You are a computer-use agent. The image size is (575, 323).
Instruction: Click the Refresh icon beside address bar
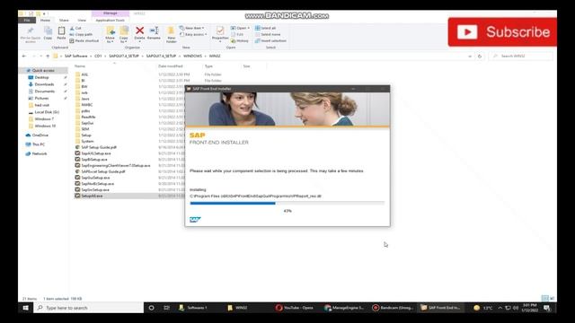pyautogui.click(x=480, y=57)
